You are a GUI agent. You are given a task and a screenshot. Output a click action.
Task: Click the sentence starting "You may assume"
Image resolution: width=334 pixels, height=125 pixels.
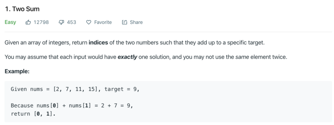146,57
